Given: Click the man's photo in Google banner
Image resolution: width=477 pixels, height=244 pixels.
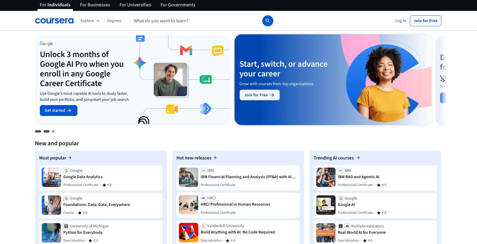Looking at the screenshot, I should click(170, 79).
